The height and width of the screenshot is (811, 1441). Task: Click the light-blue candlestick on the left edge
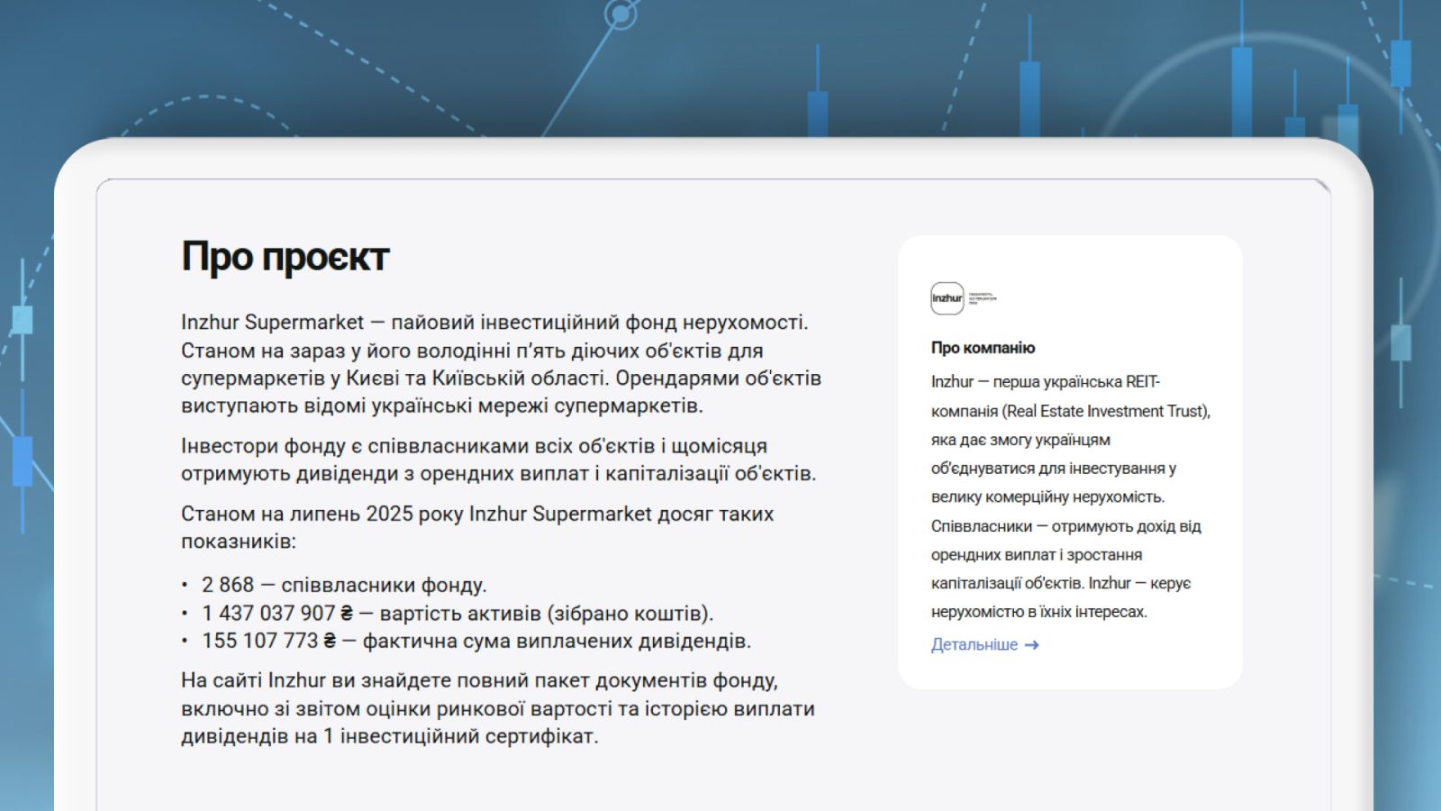click(23, 320)
